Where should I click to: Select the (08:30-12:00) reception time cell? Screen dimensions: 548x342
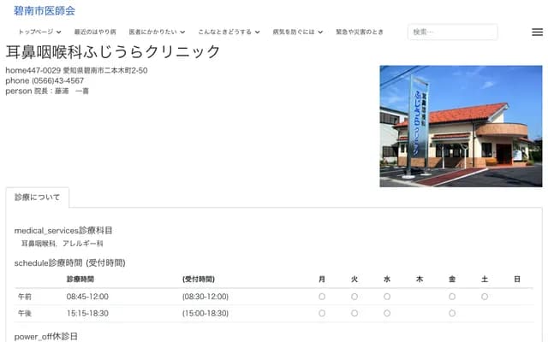tap(205, 297)
